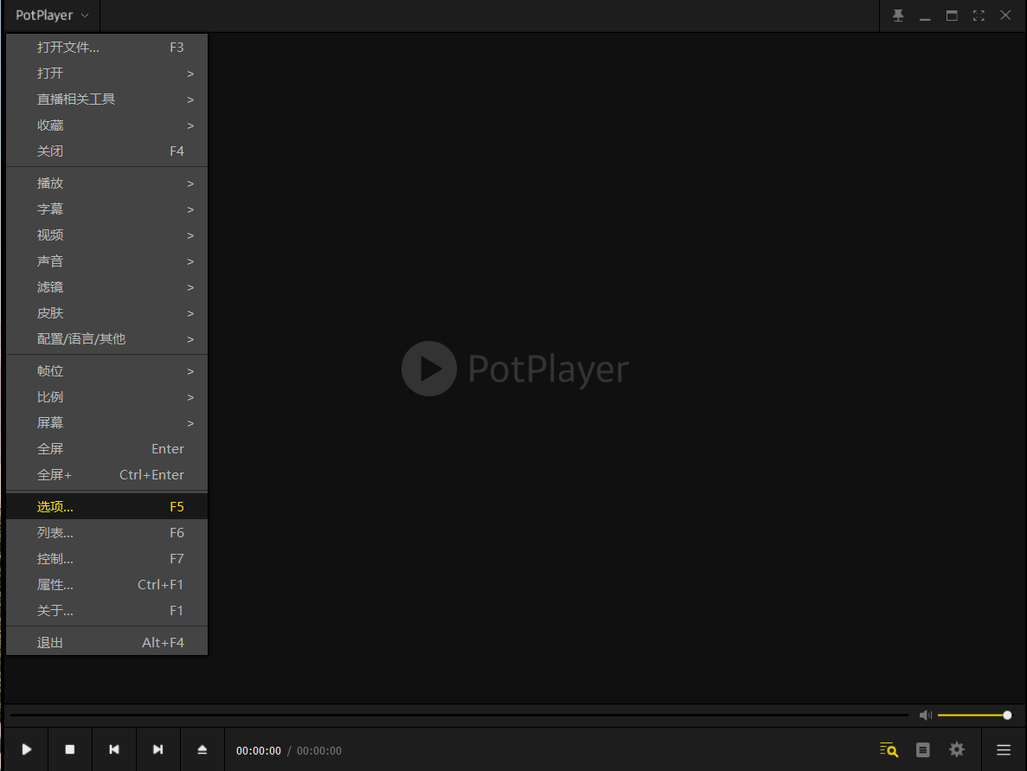Mute audio using the speaker icon
Viewport: 1027px width, 771px height.
coord(926,716)
